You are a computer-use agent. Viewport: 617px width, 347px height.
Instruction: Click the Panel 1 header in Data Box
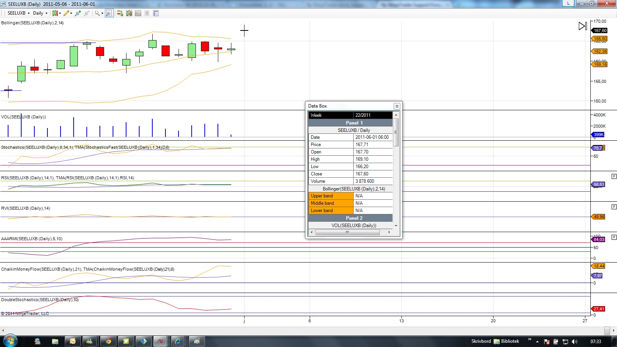click(351, 123)
